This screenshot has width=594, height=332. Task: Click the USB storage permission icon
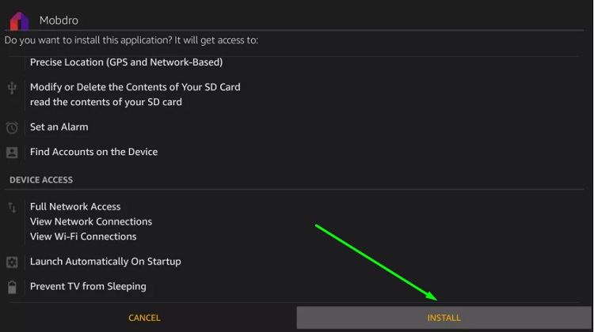tap(12, 88)
